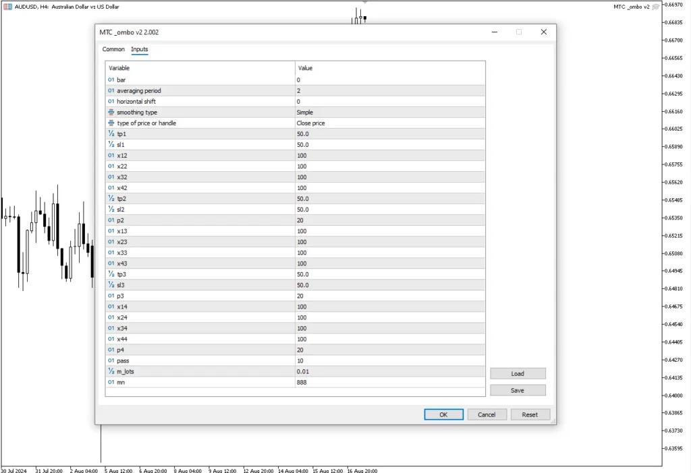Click the icon next to horizontal shift
691x473 pixels.
tap(111, 101)
